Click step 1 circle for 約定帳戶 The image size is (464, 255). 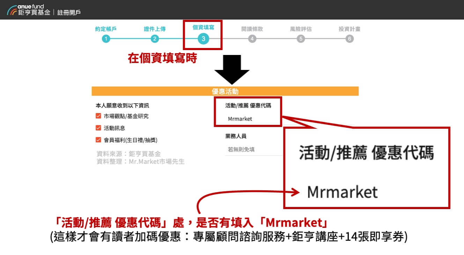106,39
